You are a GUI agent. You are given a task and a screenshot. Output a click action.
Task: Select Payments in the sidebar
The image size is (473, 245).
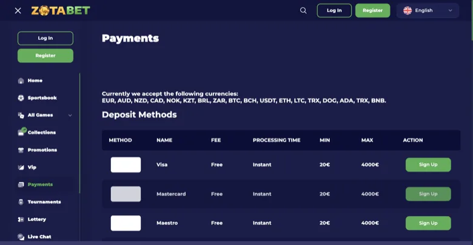pyautogui.click(x=40, y=185)
